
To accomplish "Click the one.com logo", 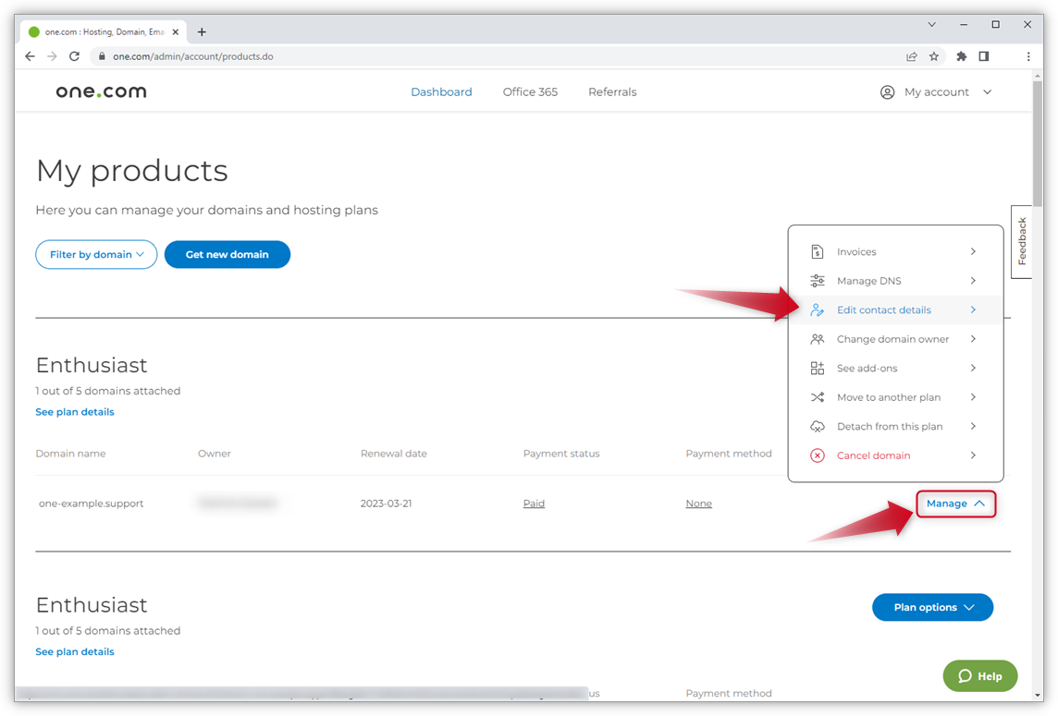I will tap(100, 91).
